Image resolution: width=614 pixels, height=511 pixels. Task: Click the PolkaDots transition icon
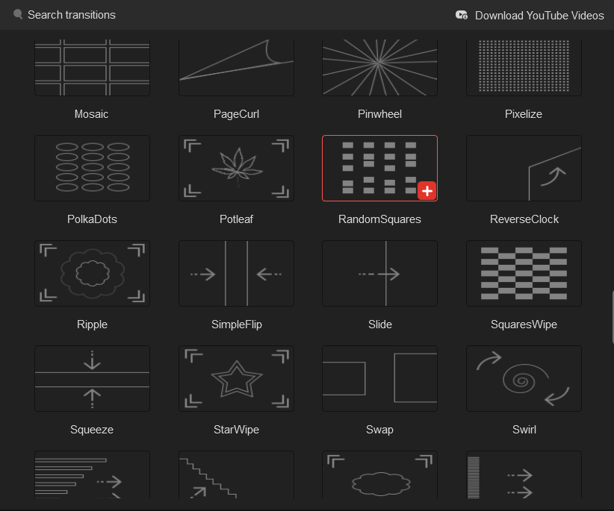[x=92, y=168]
